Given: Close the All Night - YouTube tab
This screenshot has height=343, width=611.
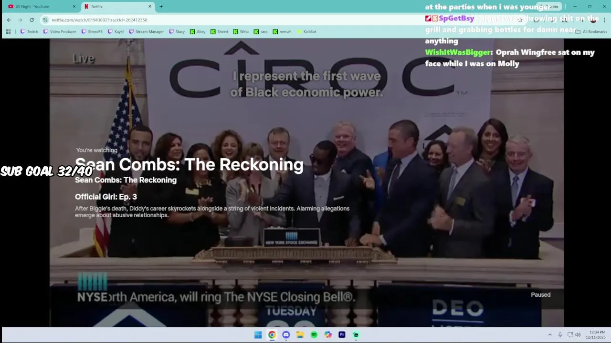Looking at the screenshot, I should pos(74,7).
